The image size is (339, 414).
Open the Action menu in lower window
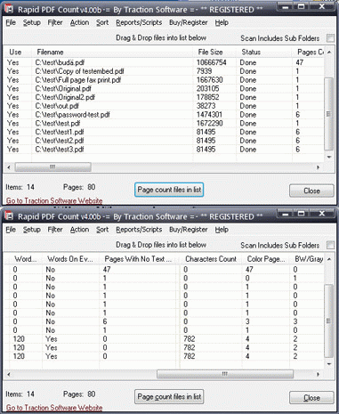point(79,230)
